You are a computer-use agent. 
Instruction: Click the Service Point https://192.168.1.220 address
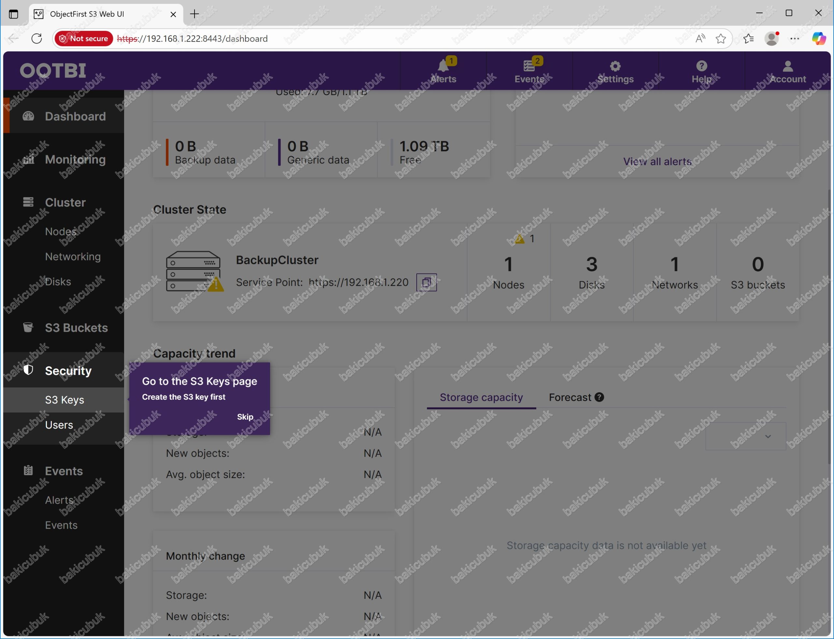coord(358,282)
